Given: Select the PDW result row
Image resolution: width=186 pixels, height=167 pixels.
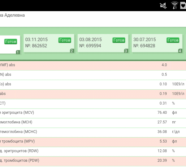Looking at the screenshot, I should pos(93,161).
